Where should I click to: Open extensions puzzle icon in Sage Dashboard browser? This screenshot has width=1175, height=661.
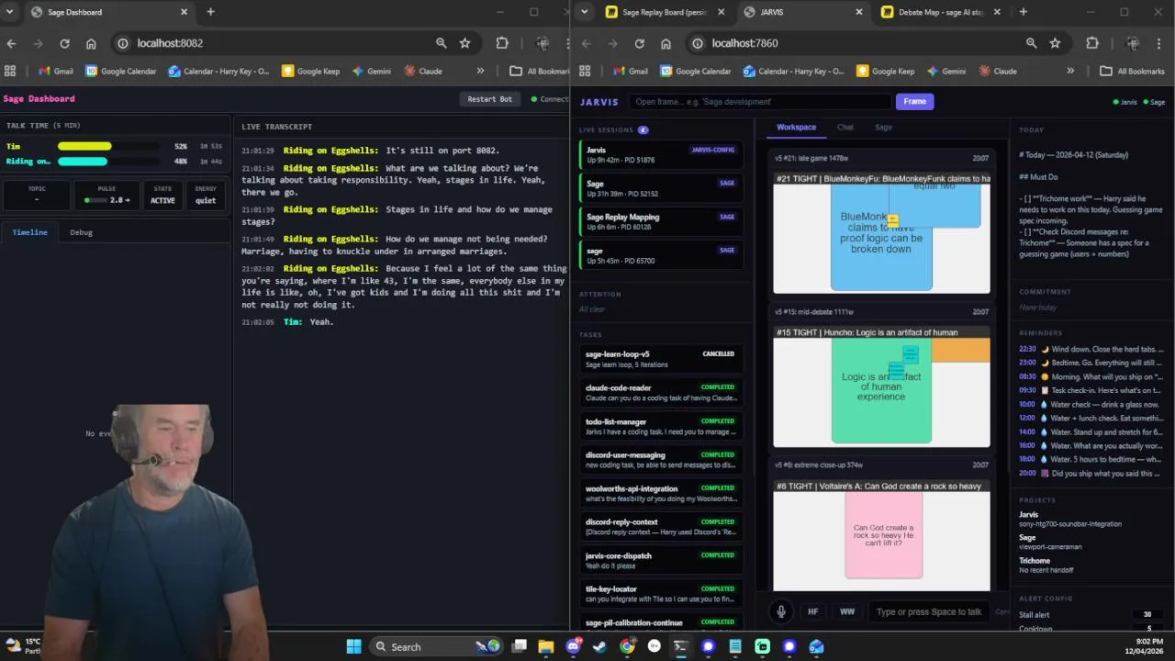502,43
